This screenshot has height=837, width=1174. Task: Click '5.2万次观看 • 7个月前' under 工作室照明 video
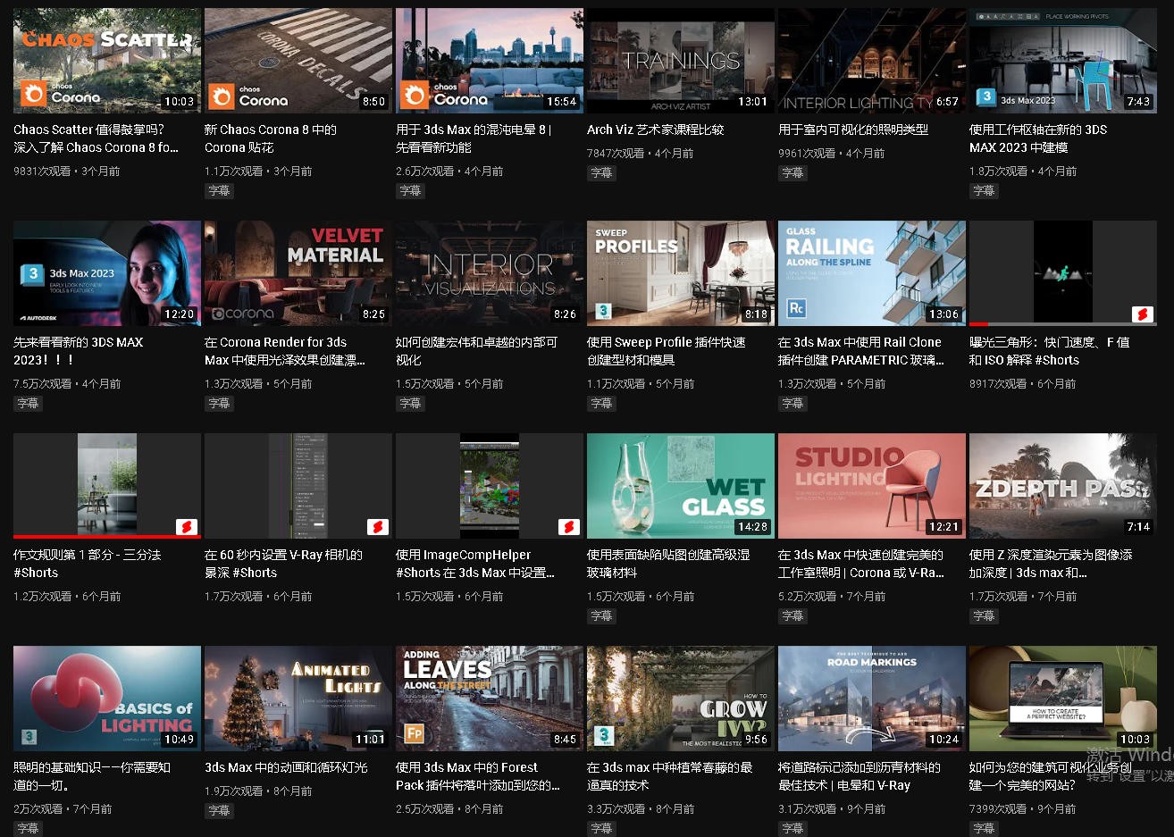tap(832, 597)
